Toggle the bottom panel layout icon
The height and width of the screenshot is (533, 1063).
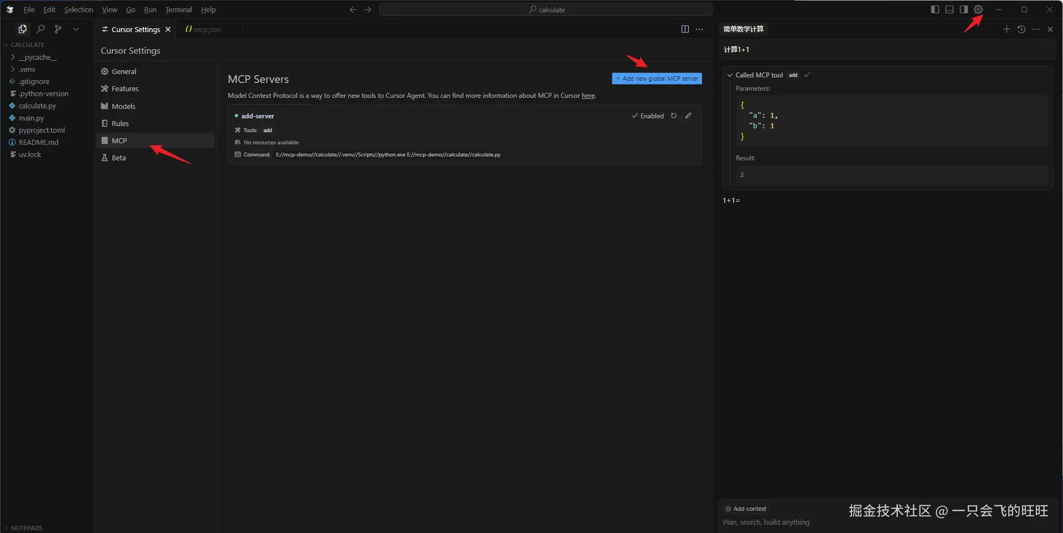click(950, 9)
